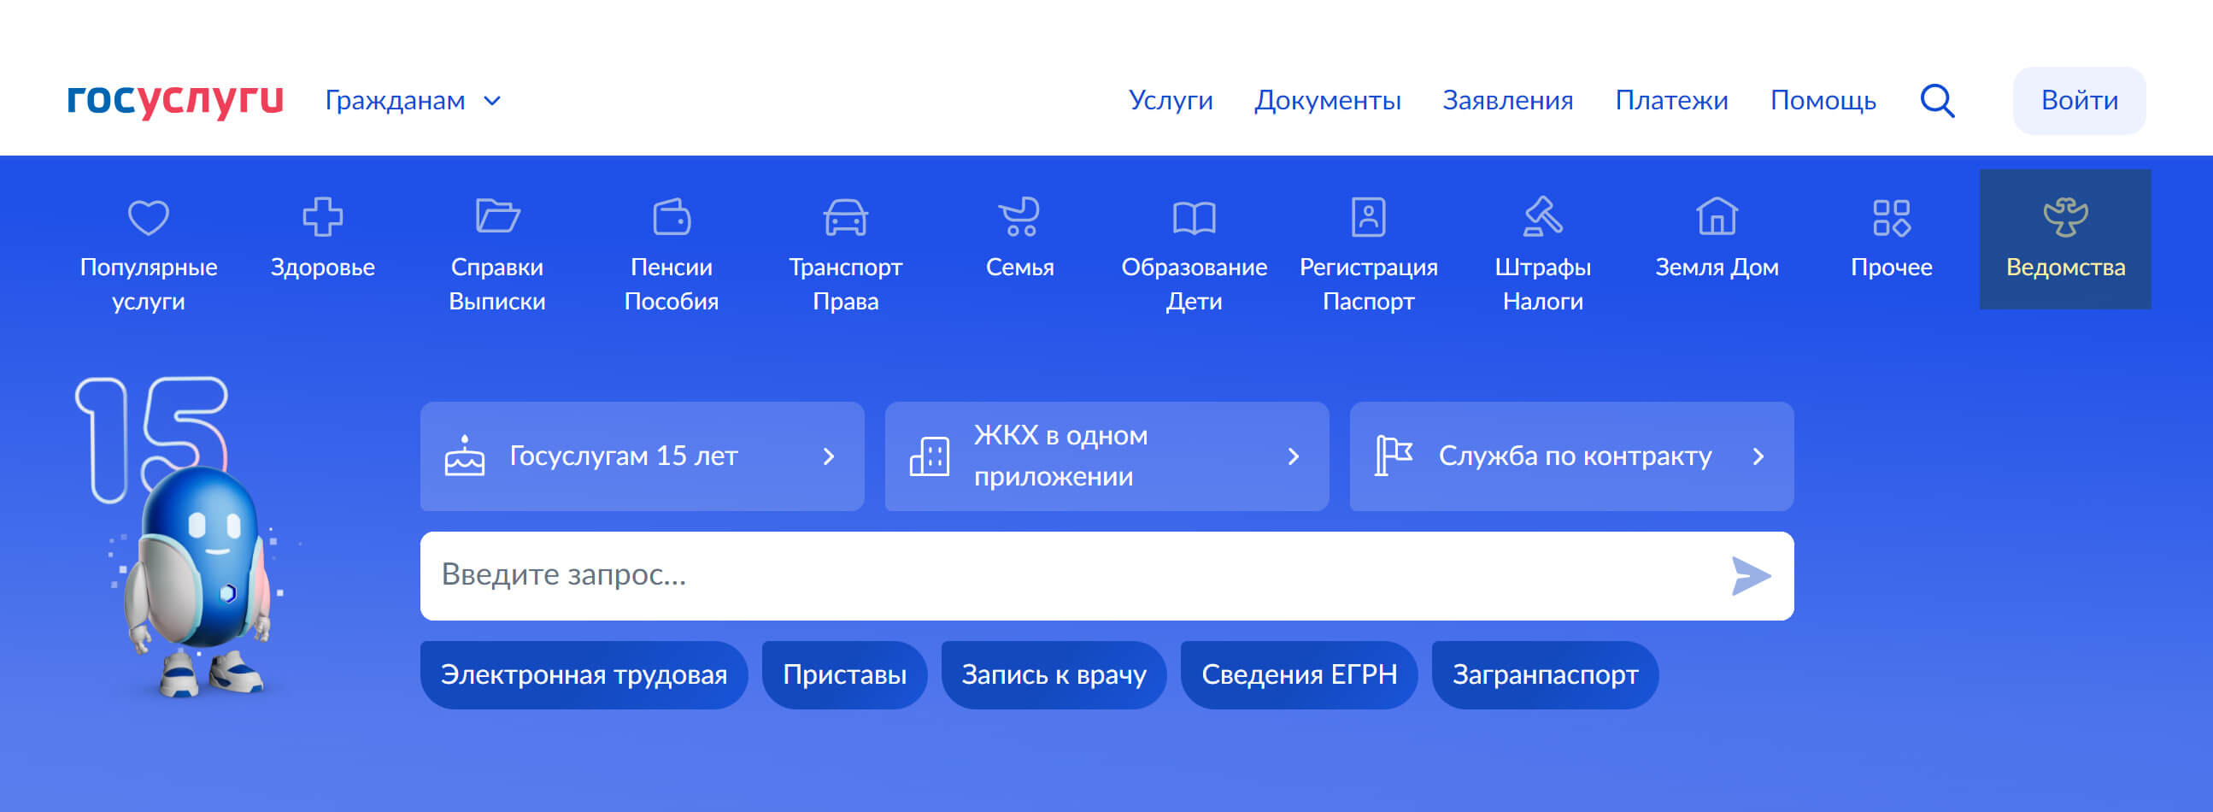
Task: Choose the Загранпаспорт quick tag
Action: (x=1545, y=674)
